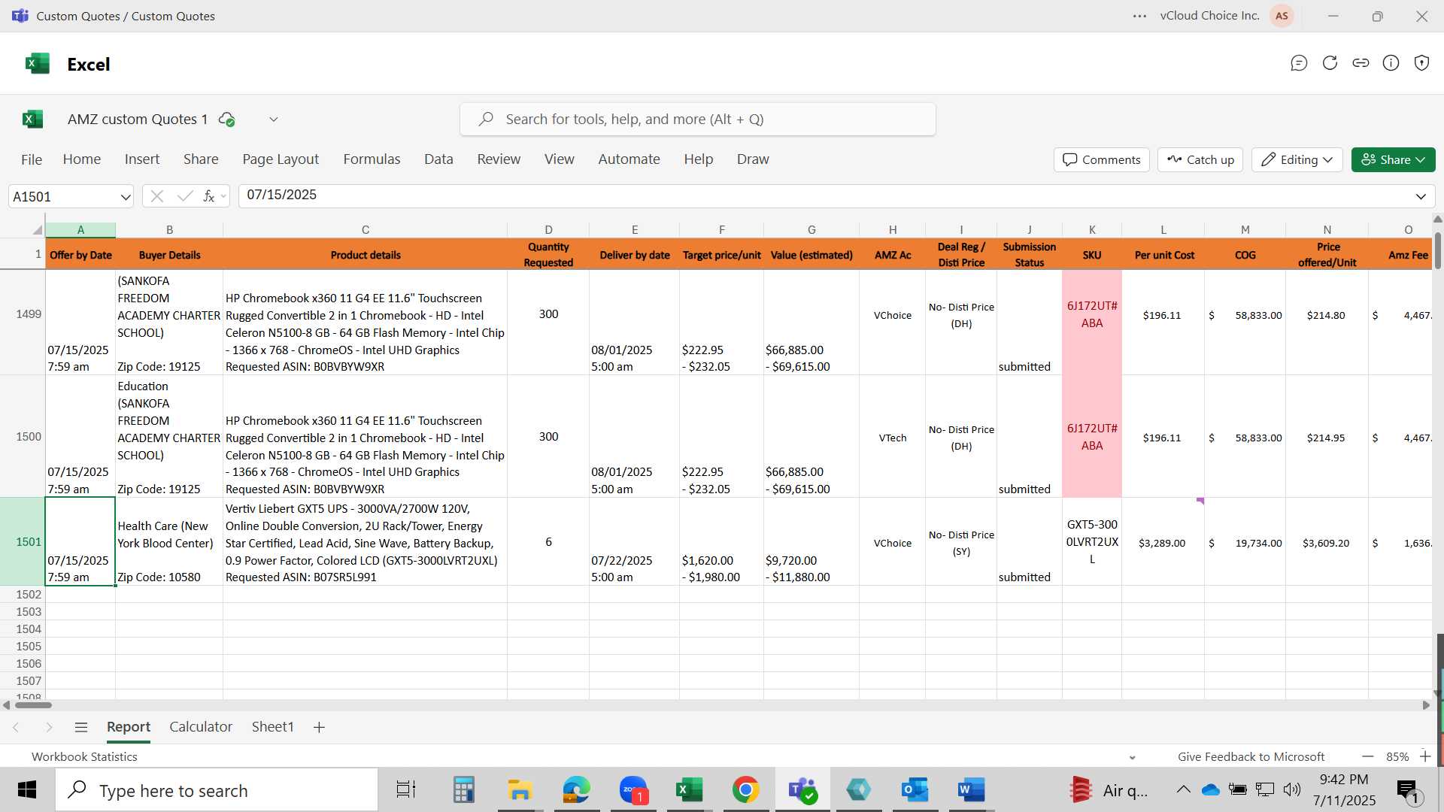Click the vertical scrollbar thumb
Image resolution: width=1444 pixels, height=812 pixels.
pos(1438,250)
